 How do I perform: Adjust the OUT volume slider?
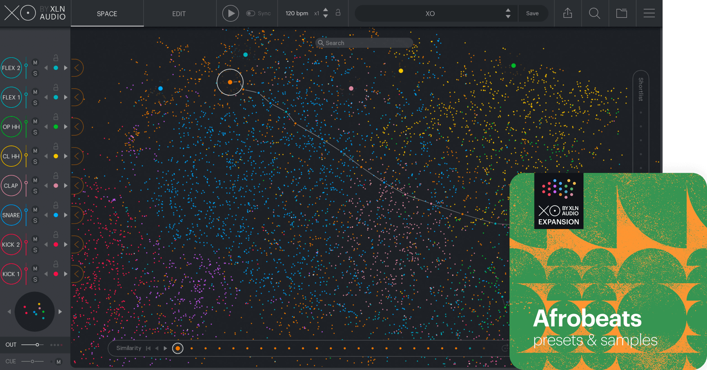pyautogui.click(x=32, y=345)
